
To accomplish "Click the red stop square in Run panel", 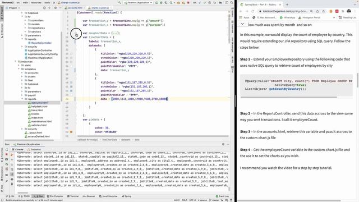I will tap(7, 154).
